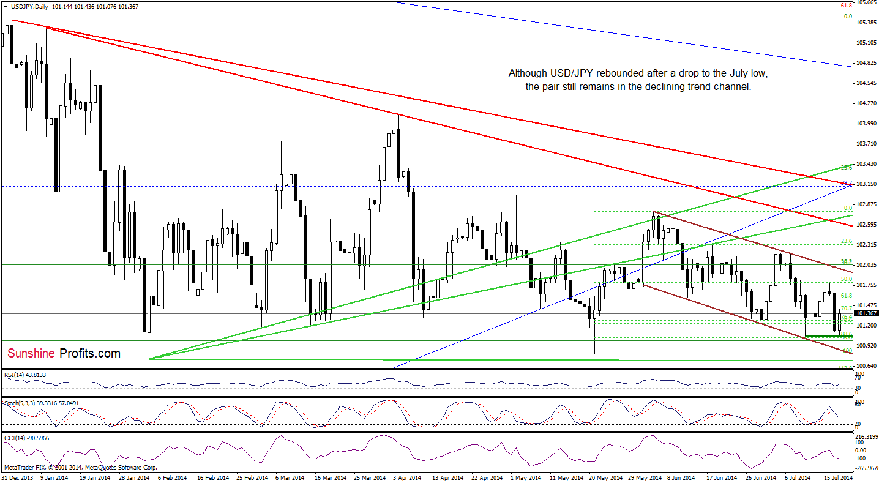The image size is (879, 483).
Task: Click the 103.430 price axis label
Action: pyautogui.click(x=866, y=164)
